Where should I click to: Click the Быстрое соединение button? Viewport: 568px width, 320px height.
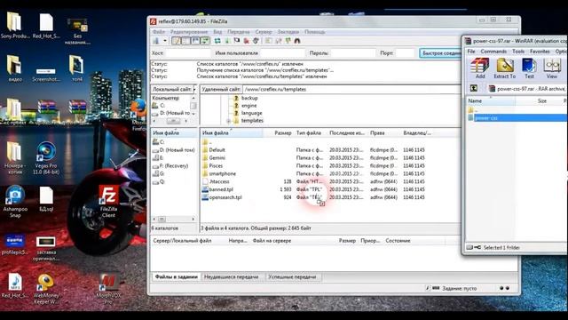441,53
